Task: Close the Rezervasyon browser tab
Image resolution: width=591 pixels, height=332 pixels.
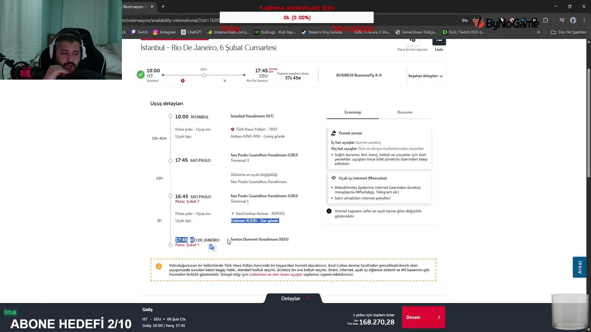Action: [152, 6]
